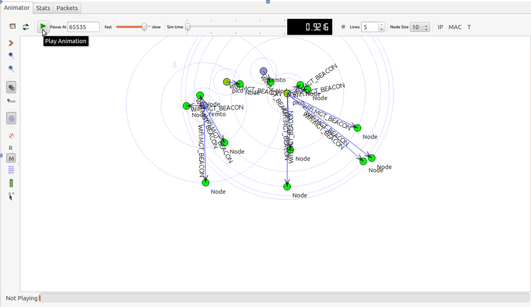Click the blue lines properties icon
This screenshot has width=531, height=307.
coord(11,170)
